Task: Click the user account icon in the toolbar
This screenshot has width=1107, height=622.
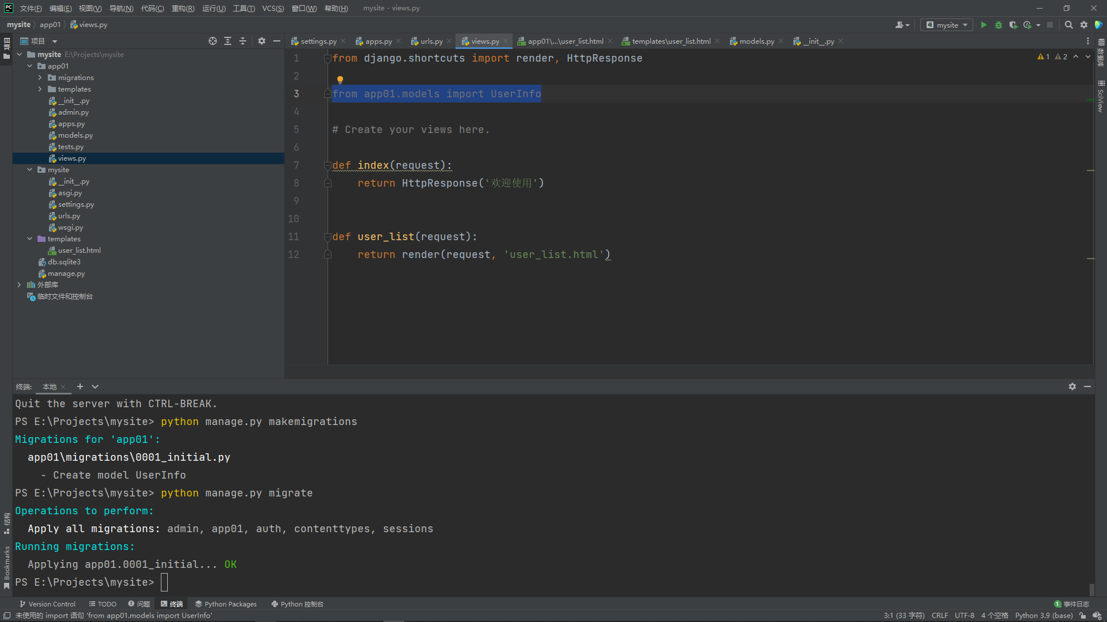Action: 902,25
